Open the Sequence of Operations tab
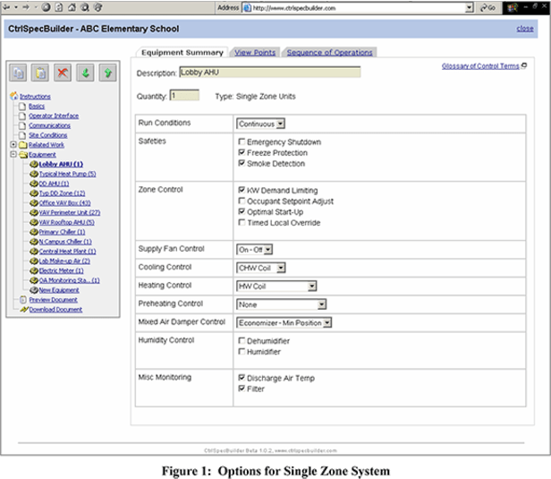551x479 pixels. coord(329,53)
